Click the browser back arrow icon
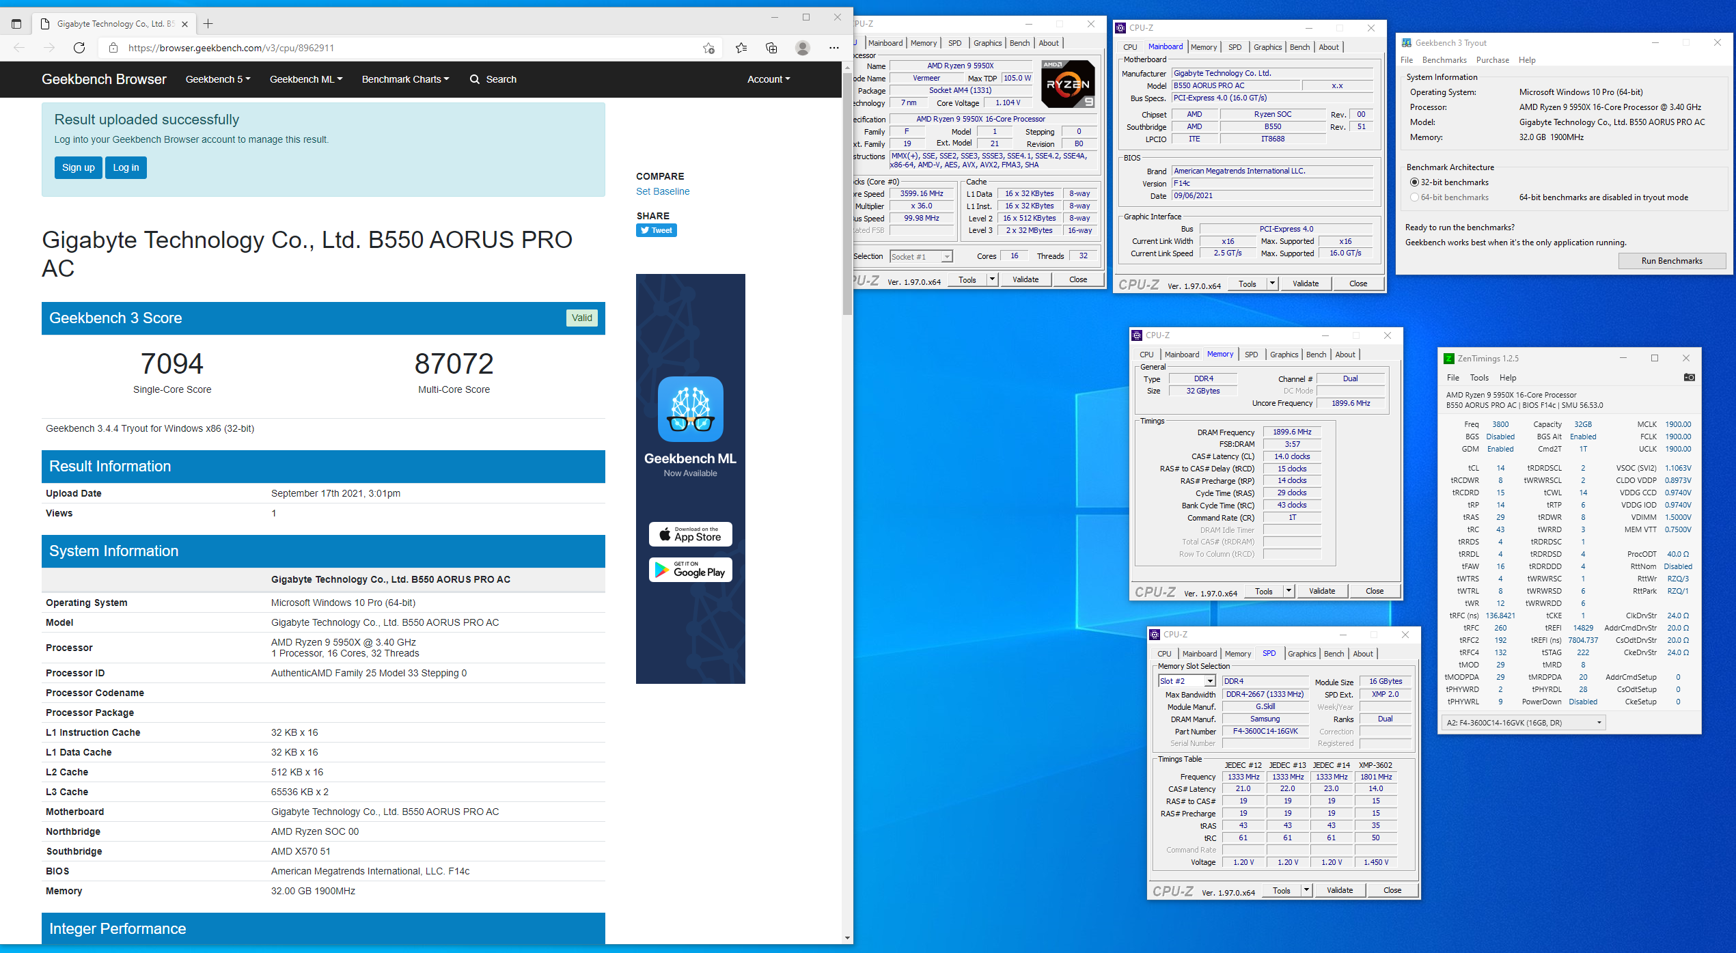This screenshot has height=953, width=1736. (19, 48)
